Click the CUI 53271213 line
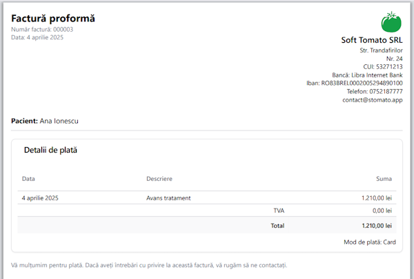 click(383, 67)
